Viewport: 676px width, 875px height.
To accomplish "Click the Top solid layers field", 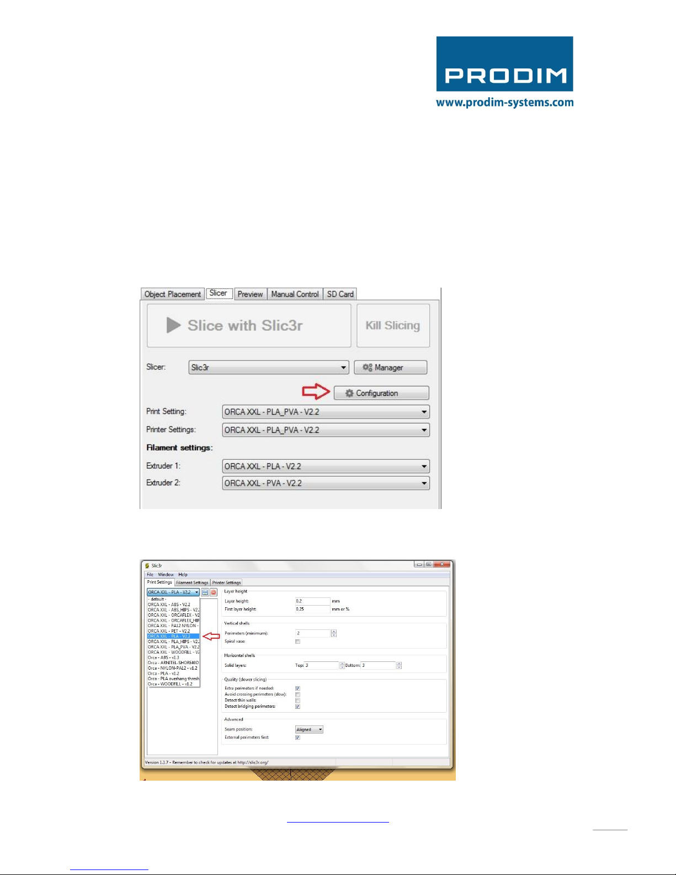I will click(x=322, y=665).
